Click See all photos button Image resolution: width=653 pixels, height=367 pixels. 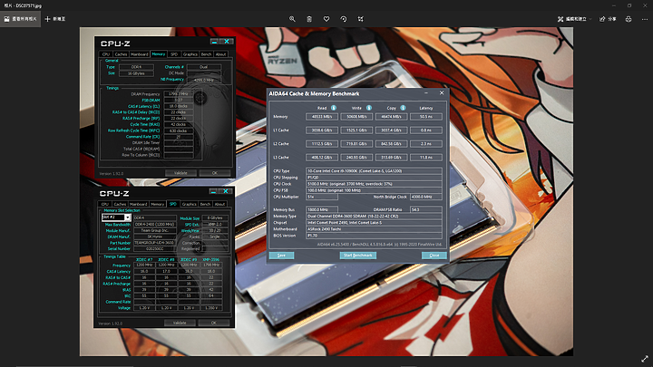pos(20,19)
